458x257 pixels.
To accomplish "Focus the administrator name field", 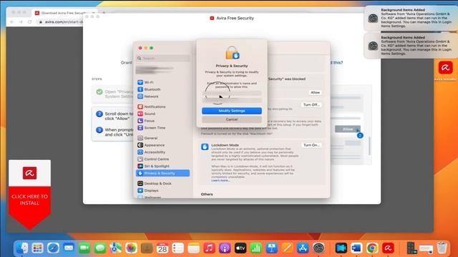I will pos(232,94).
